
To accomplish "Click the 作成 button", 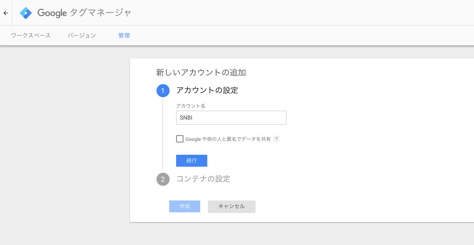I will point(185,206).
